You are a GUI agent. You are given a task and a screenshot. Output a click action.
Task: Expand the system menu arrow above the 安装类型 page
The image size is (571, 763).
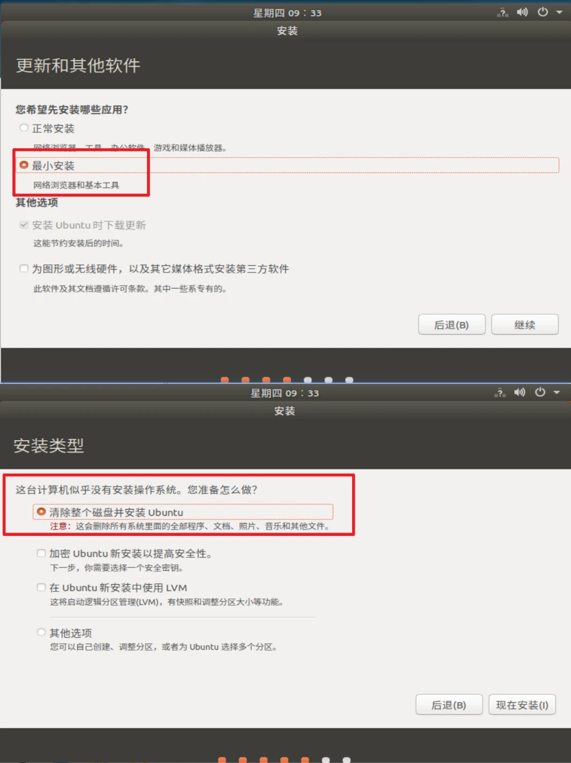[557, 393]
